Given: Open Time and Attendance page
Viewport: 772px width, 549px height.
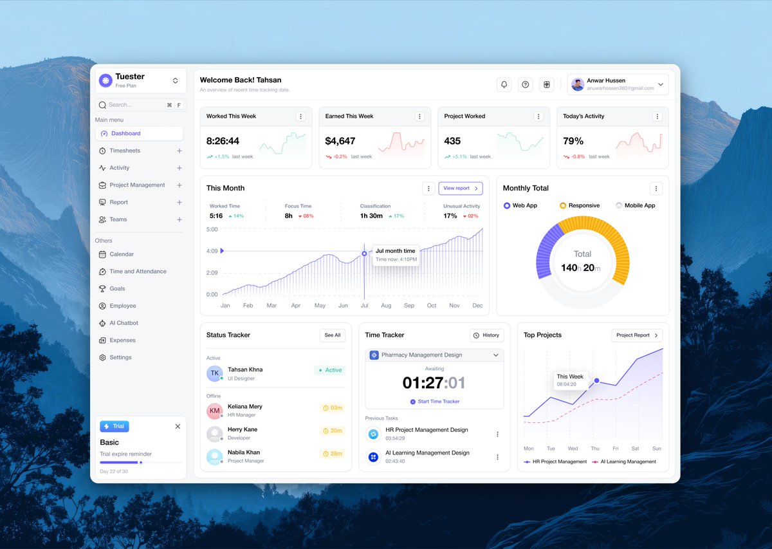Looking at the screenshot, I should pyautogui.click(x=139, y=272).
